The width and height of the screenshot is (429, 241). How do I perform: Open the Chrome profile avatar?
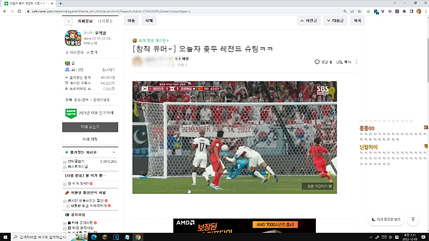[x=419, y=11]
